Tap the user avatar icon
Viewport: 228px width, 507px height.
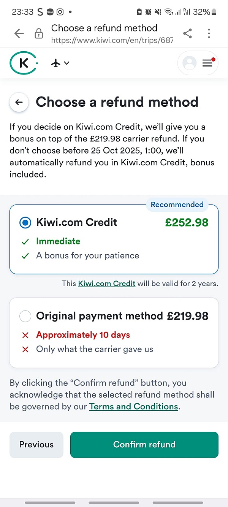pos(189,63)
